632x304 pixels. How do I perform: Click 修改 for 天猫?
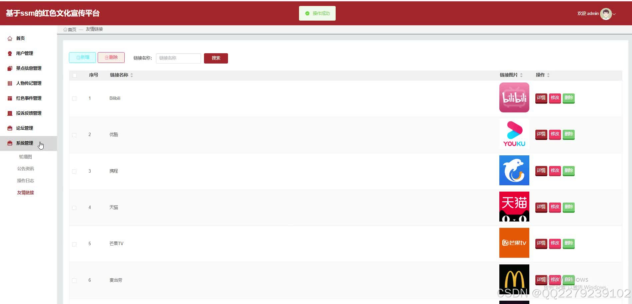click(x=555, y=207)
